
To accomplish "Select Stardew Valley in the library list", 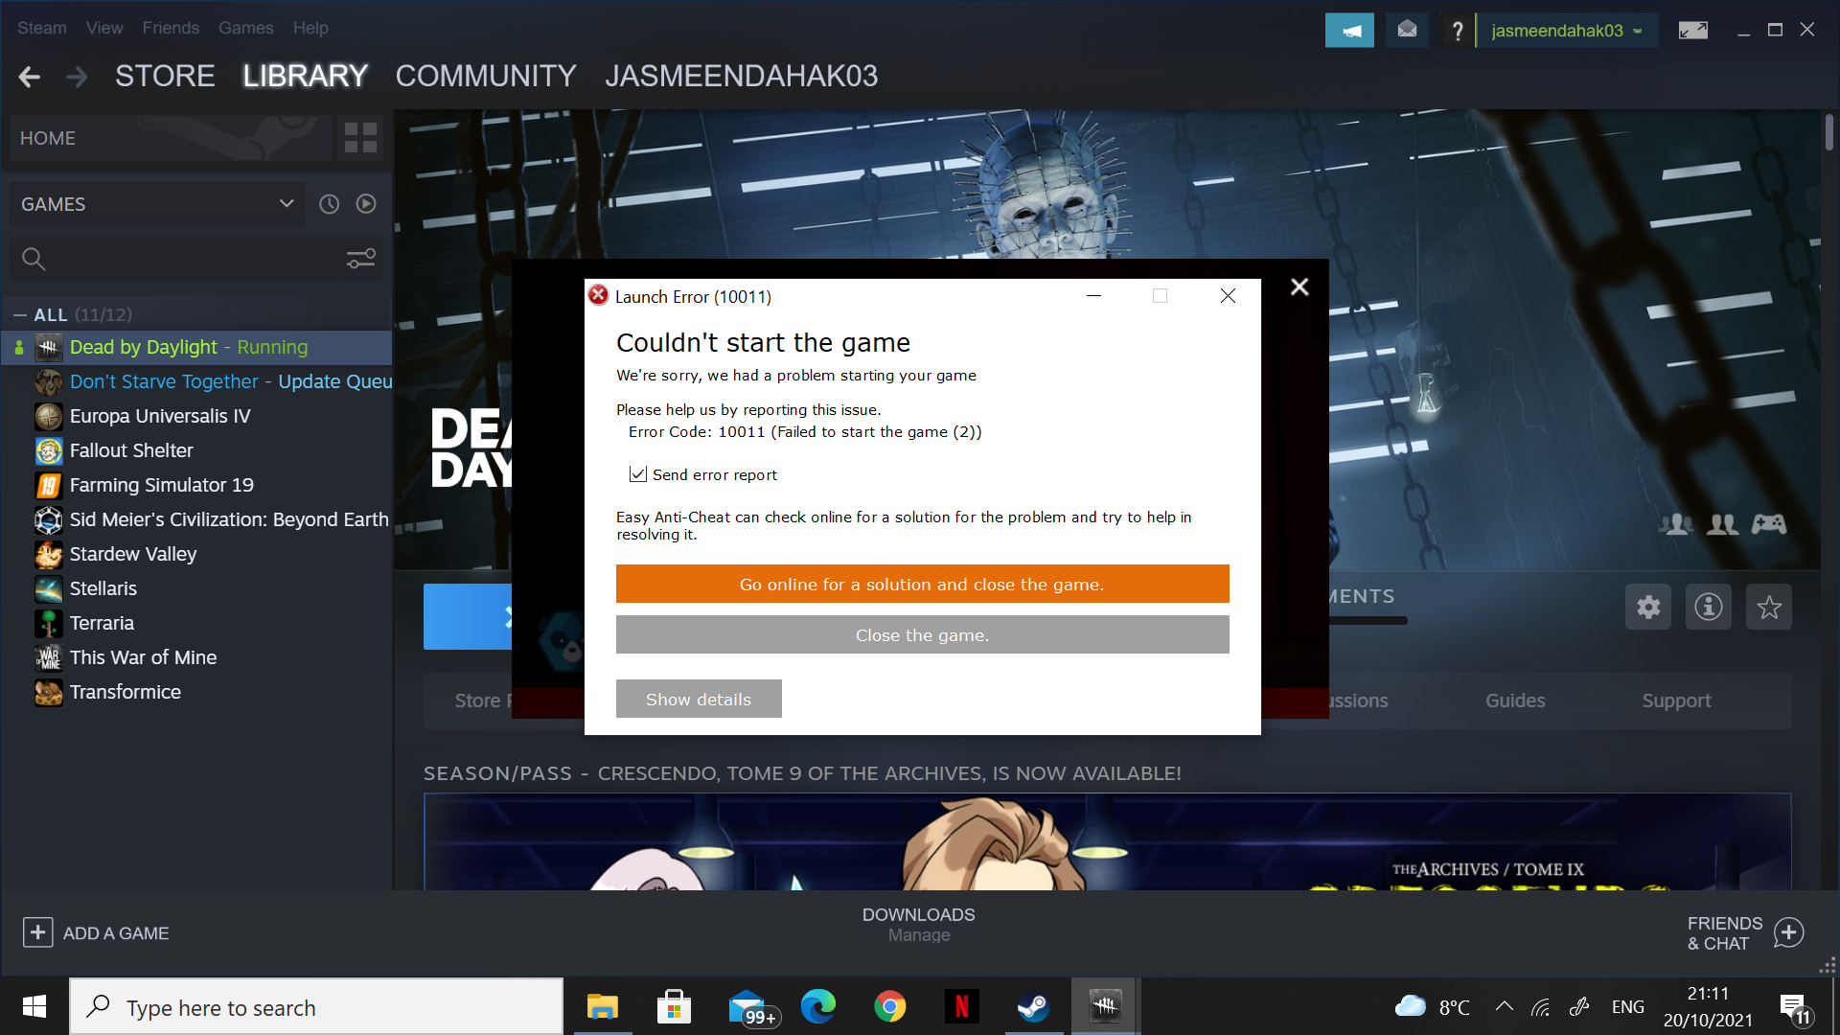I will (132, 554).
